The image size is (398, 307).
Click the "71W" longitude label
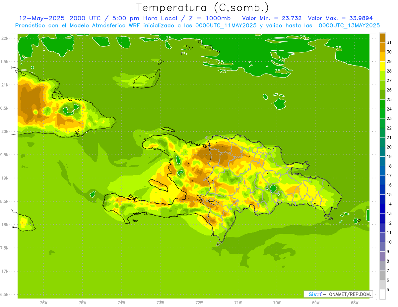pos(238,302)
